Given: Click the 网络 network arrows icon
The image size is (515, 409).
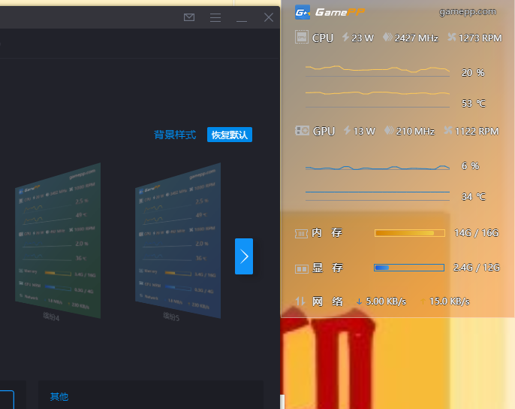Looking at the screenshot, I should click(x=300, y=301).
